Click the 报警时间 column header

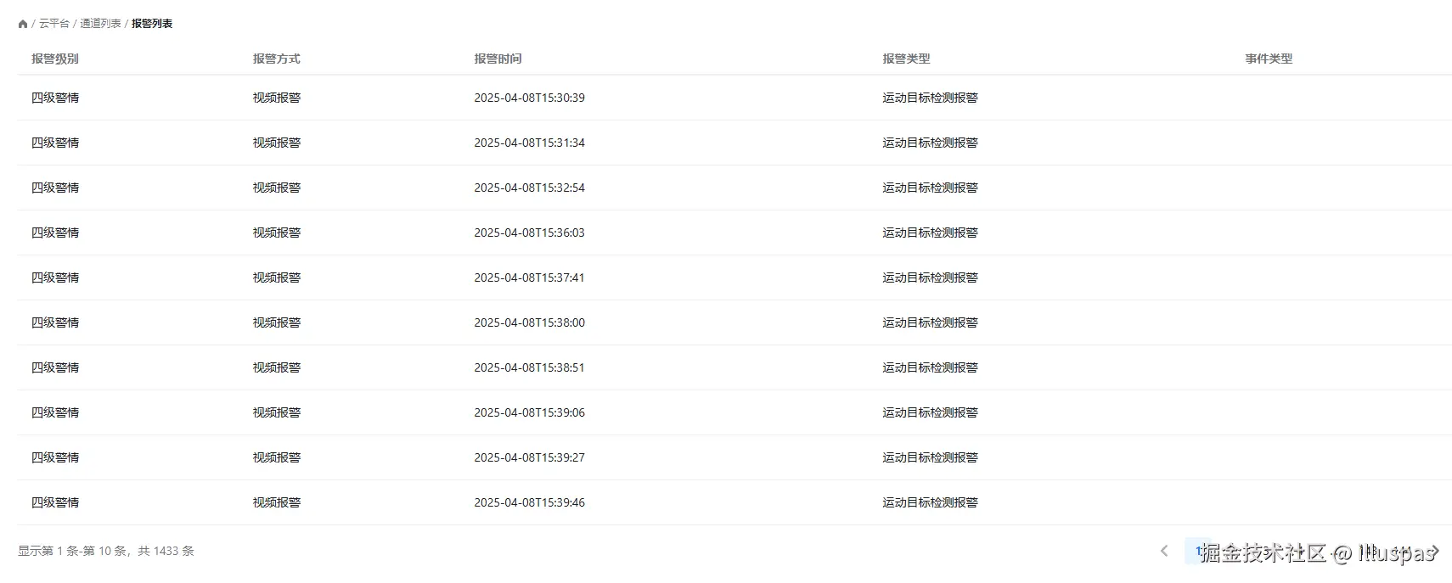(x=498, y=59)
